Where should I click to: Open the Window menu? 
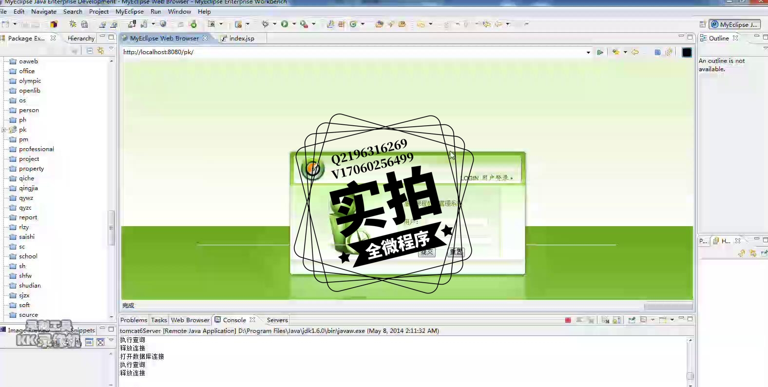[179, 12]
